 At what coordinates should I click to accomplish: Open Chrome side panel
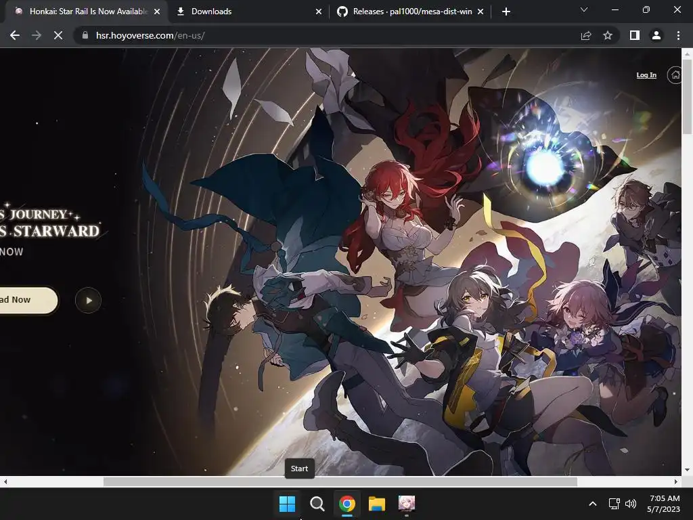[x=635, y=35]
